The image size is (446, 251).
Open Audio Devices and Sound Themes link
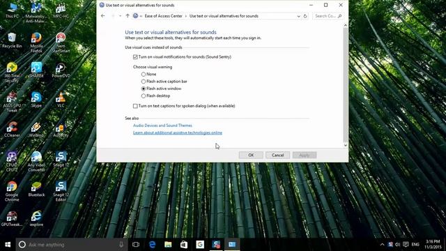point(162,125)
